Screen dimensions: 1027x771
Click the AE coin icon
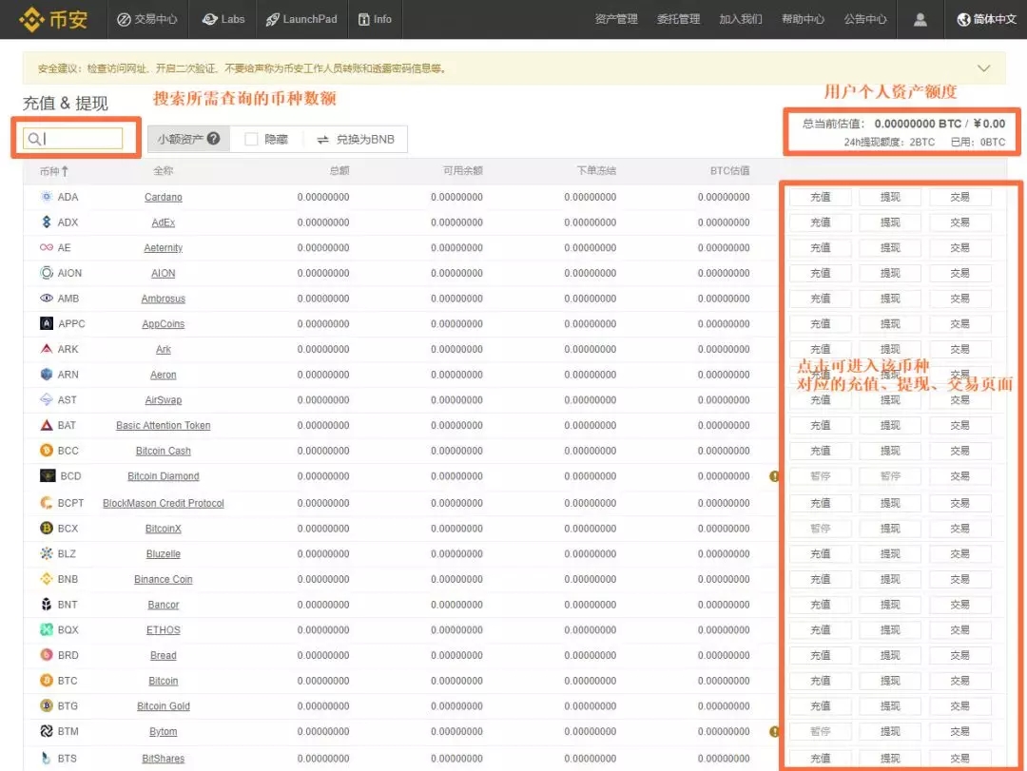click(46, 247)
